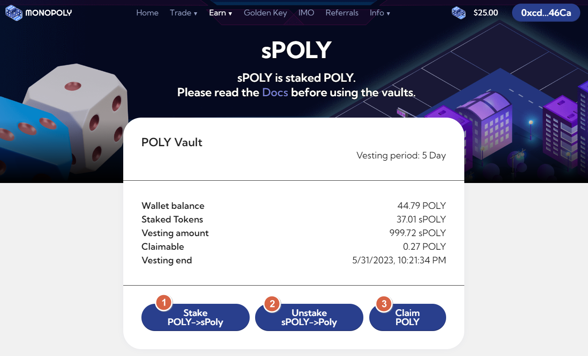The width and height of the screenshot is (588, 356).
Task: Click the number 2 step badge
Action: click(272, 304)
